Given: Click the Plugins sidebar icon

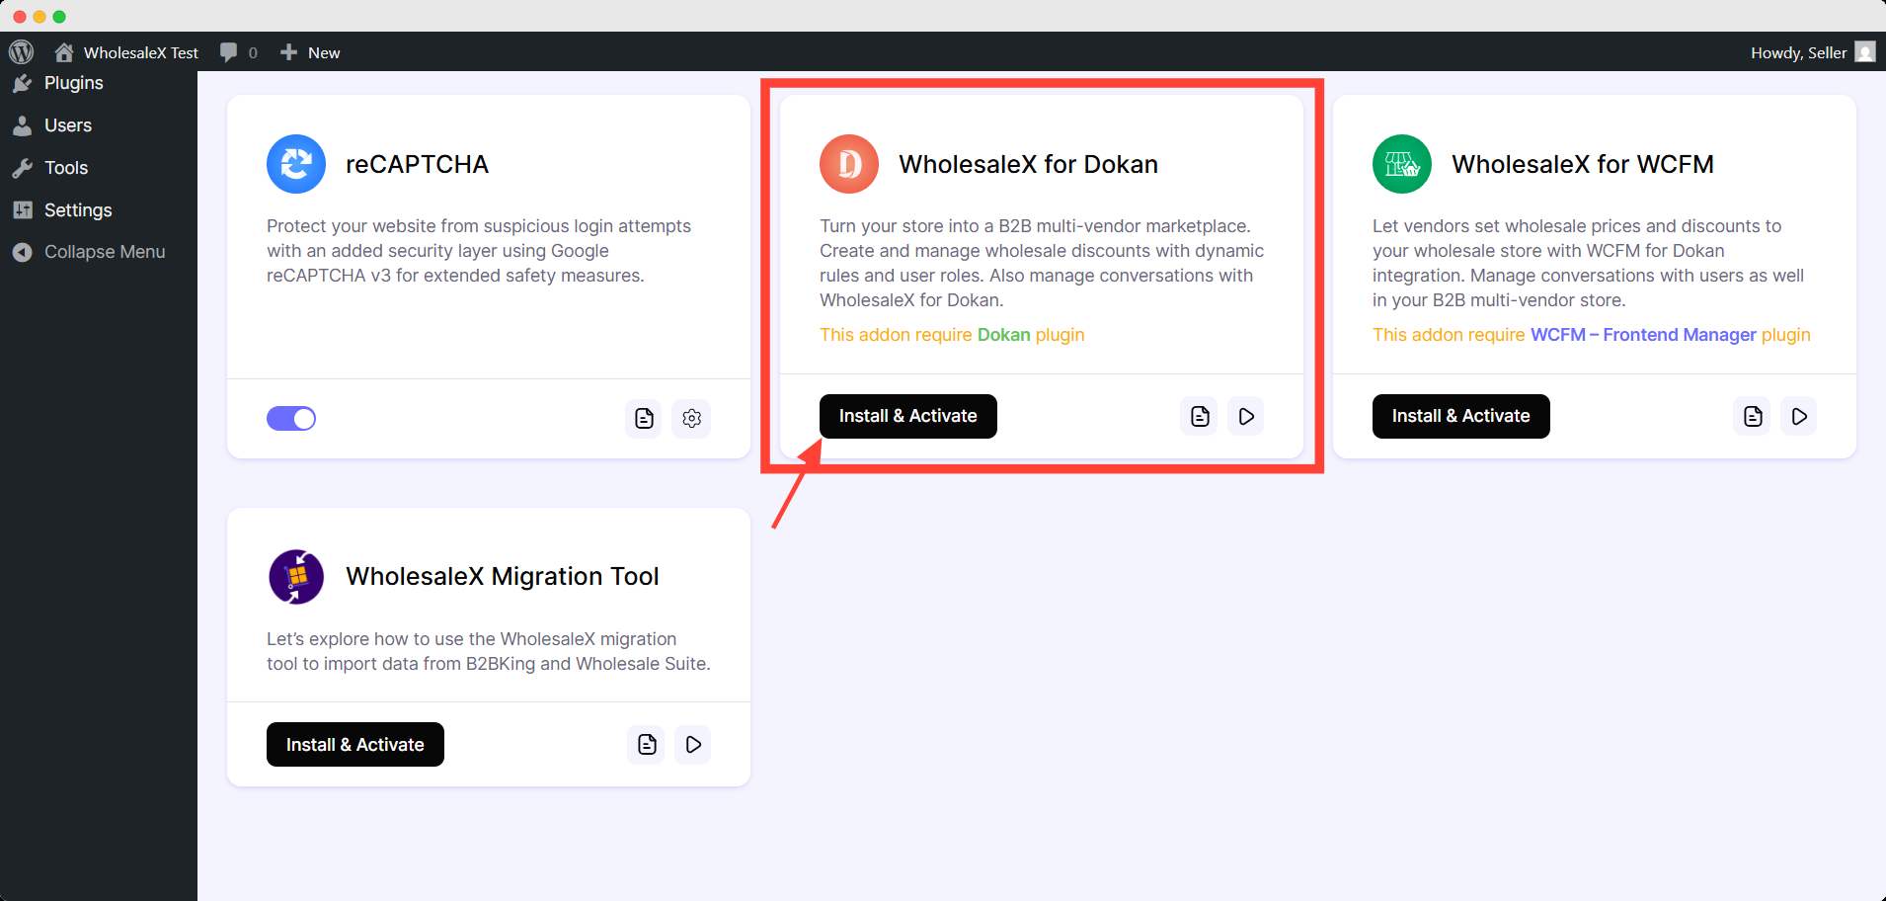Looking at the screenshot, I should (x=23, y=83).
